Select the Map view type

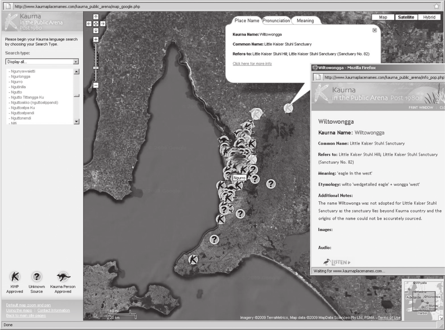(x=383, y=17)
